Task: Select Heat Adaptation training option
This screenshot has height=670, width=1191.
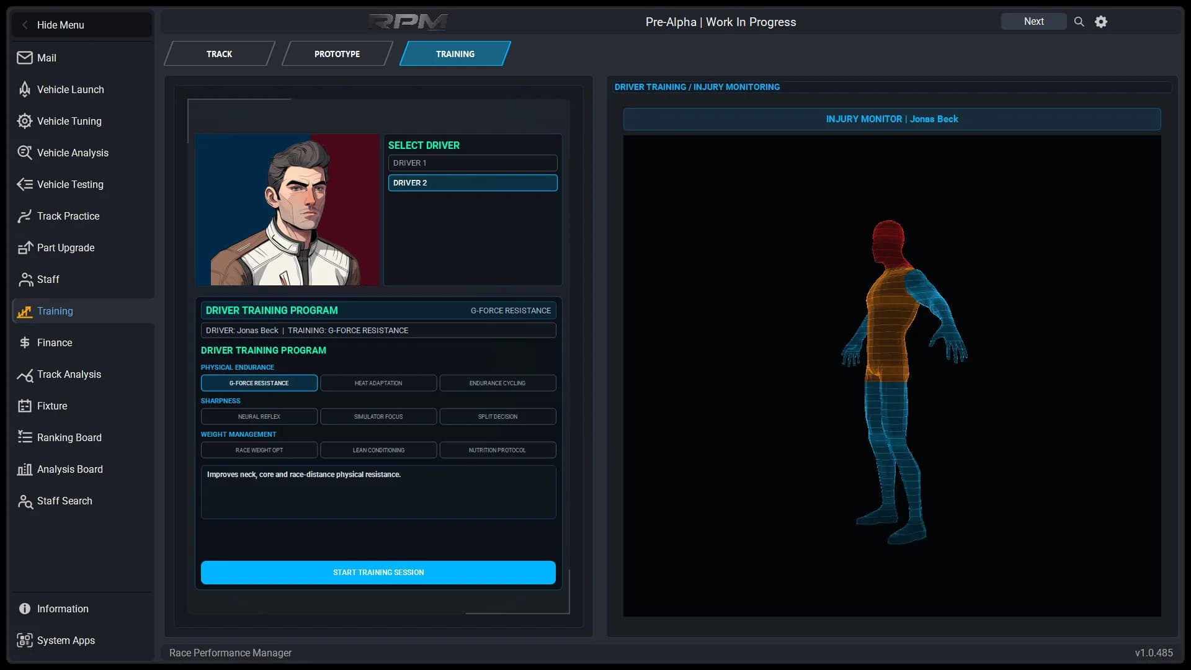Action: tap(378, 383)
